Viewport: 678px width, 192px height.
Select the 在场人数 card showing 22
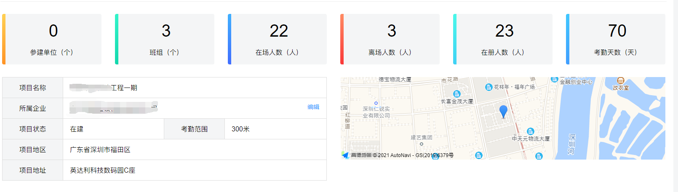[x=278, y=39]
